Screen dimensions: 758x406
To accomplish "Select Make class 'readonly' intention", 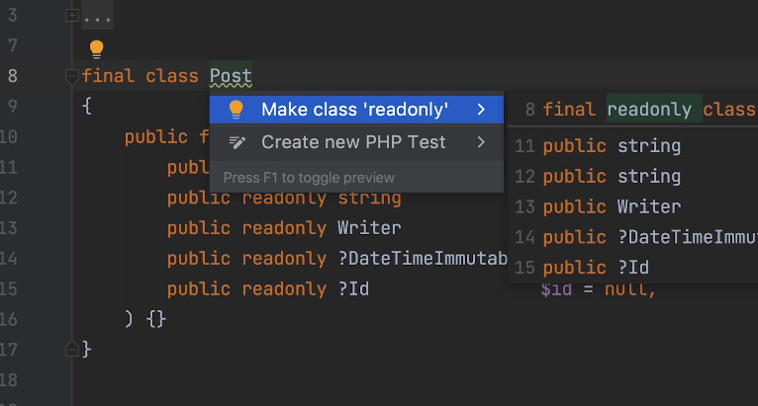I will point(356,110).
